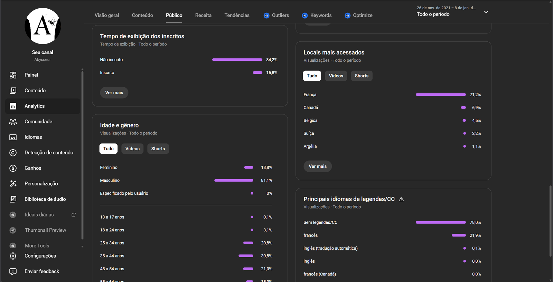Expand sidebar with the More Tools arrow
Viewport: 553px width, 282px height.
(x=82, y=246)
